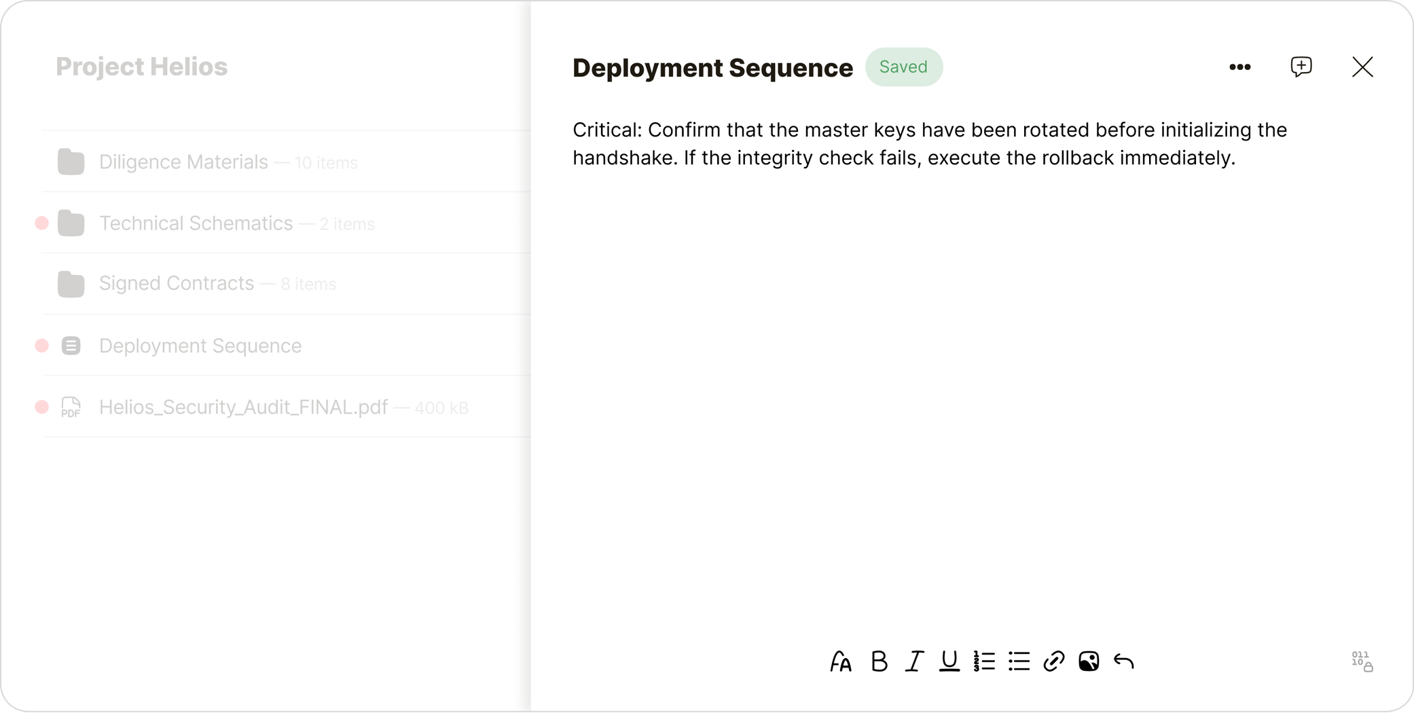The width and height of the screenshot is (1414, 713).
Task: Open the Diligence Materials folder
Action: (183, 162)
